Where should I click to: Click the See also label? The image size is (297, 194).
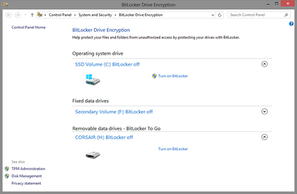(x=18, y=162)
